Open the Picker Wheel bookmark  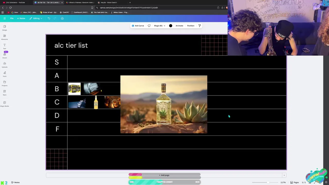pos(49,12)
